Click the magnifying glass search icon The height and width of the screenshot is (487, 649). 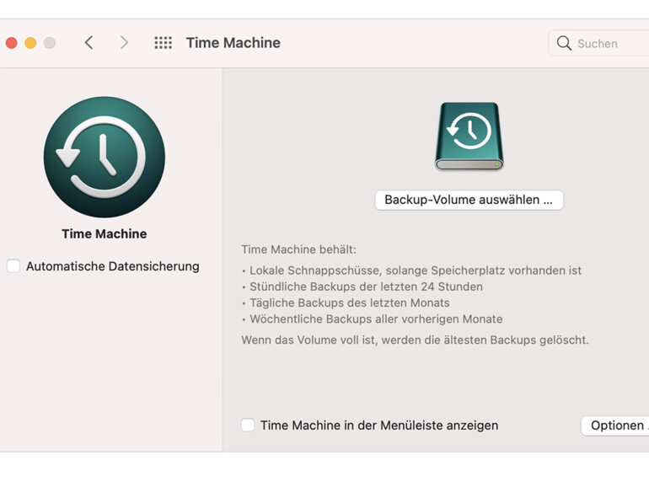point(564,43)
